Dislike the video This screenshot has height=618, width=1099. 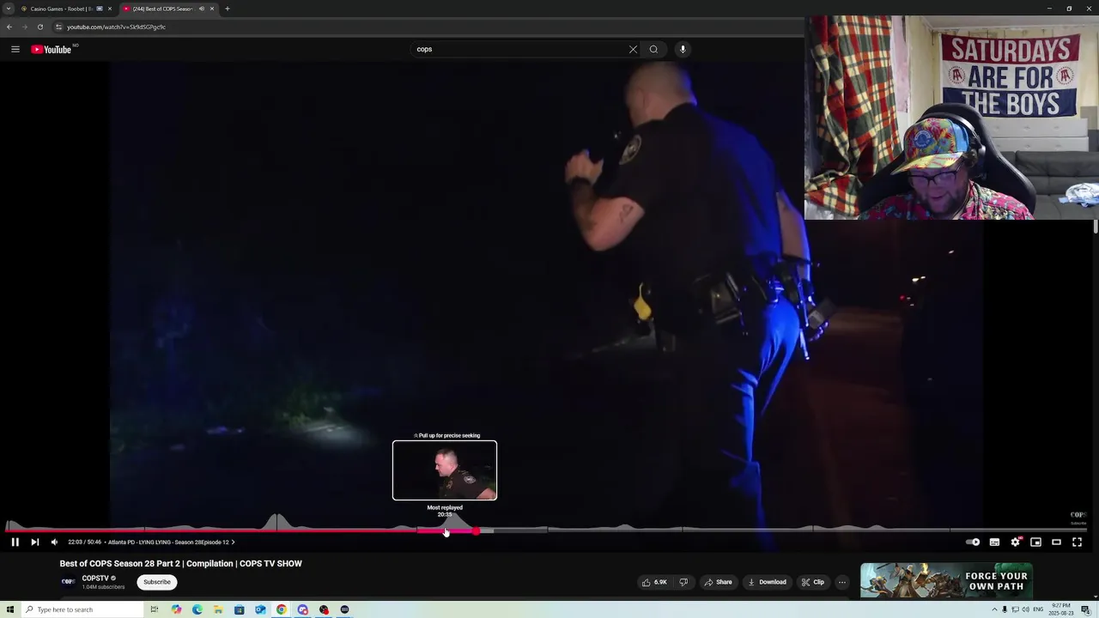coord(683,582)
